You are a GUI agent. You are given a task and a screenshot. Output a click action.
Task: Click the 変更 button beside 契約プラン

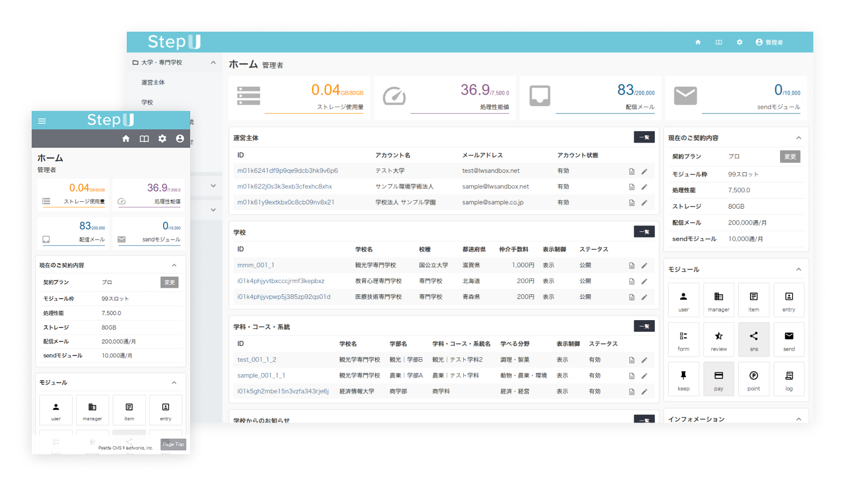click(x=790, y=156)
